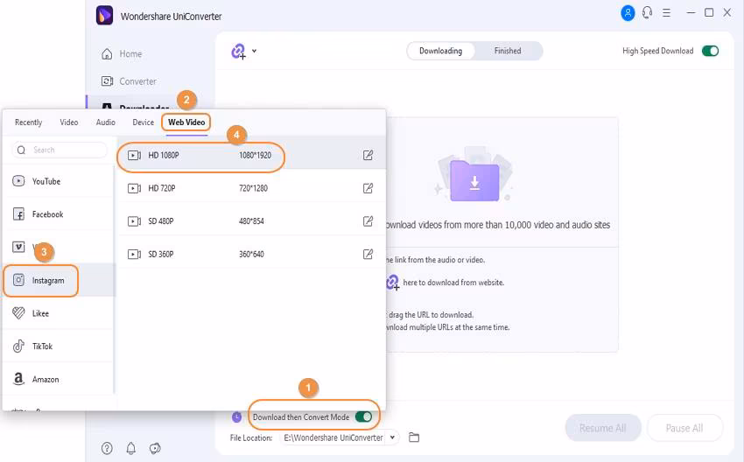Select the Web Video format tab

(x=186, y=122)
